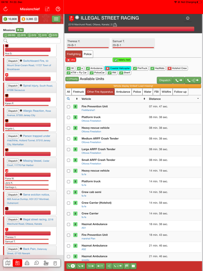Click Ottowa Firestation link under Heavy rescue vehicle
The image size is (203, 271).
(x=91, y=132)
